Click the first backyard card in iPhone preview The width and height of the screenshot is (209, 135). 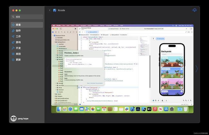tap(172, 61)
